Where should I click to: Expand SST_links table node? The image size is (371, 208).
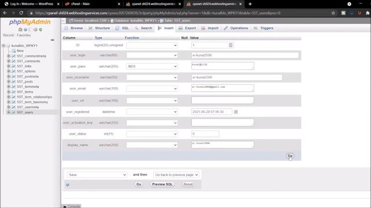9,66
